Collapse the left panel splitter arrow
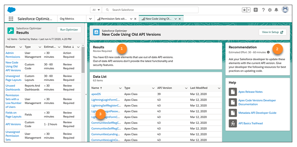Image resolution: width=297 pixels, height=147 pixels. click(86, 95)
